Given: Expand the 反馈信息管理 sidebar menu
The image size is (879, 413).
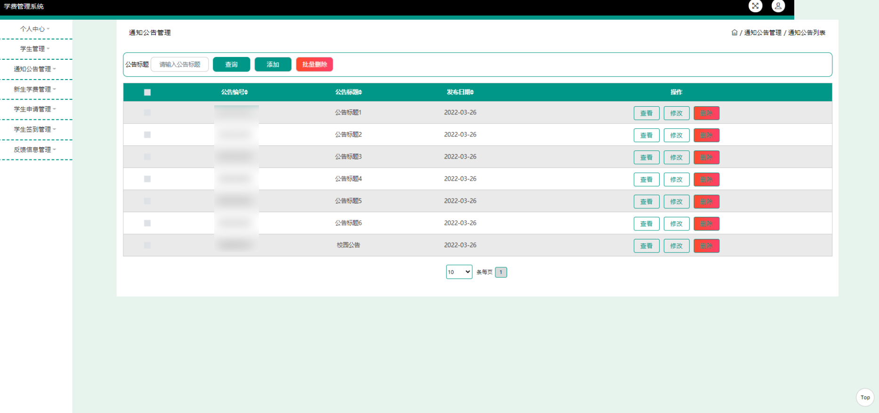Looking at the screenshot, I should click(36, 150).
